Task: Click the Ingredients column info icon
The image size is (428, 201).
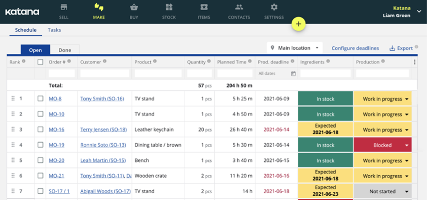Action: coord(328,61)
